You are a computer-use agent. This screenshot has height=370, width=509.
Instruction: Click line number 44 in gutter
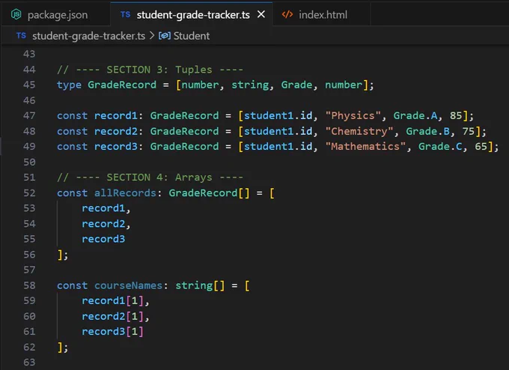[x=29, y=70]
